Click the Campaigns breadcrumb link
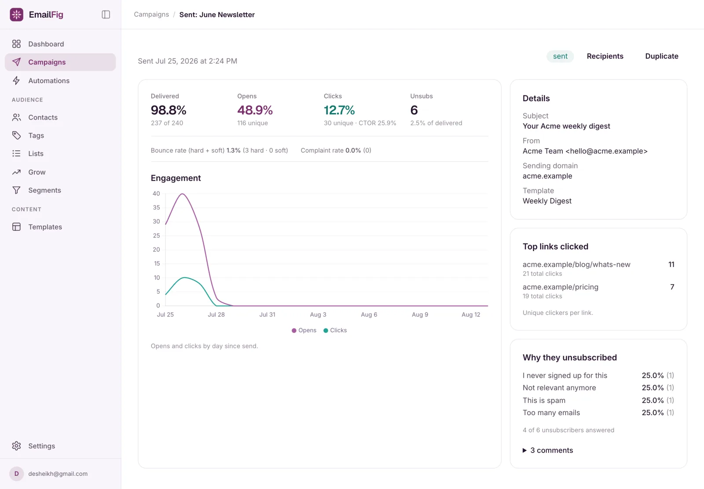704x489 pixels. pos(151,15)
